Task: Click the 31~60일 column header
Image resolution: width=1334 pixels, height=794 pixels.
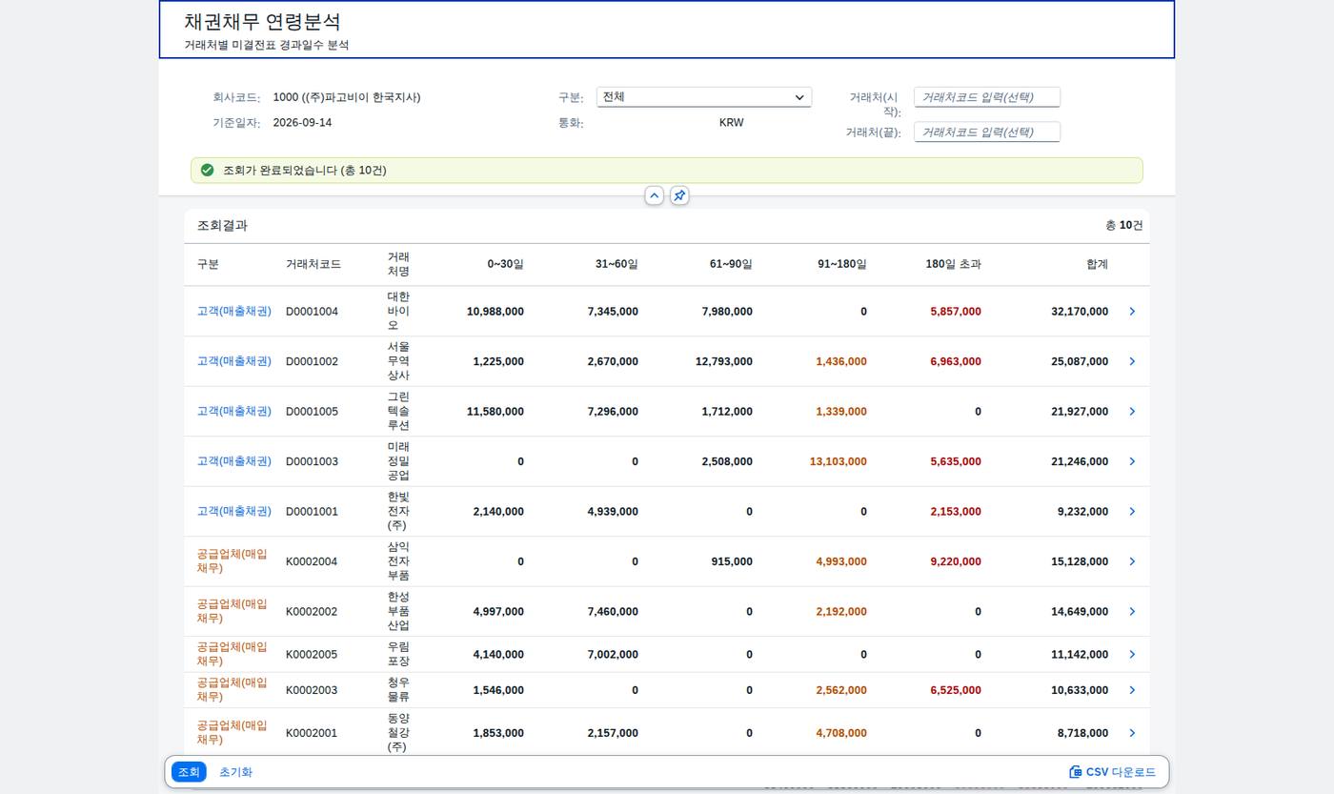Action: coord(616,264)
